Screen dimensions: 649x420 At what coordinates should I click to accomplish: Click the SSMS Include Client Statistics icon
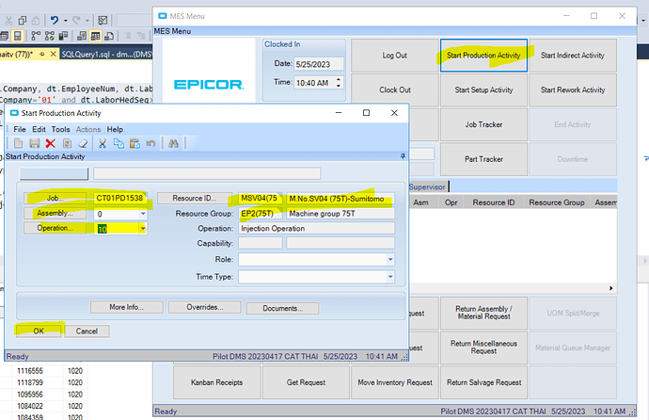tap(63, 36)
